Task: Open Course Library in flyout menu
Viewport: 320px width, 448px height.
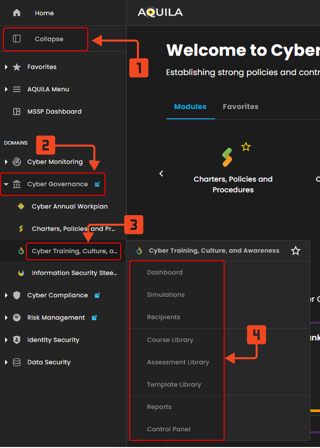Action: pos(170,340)
